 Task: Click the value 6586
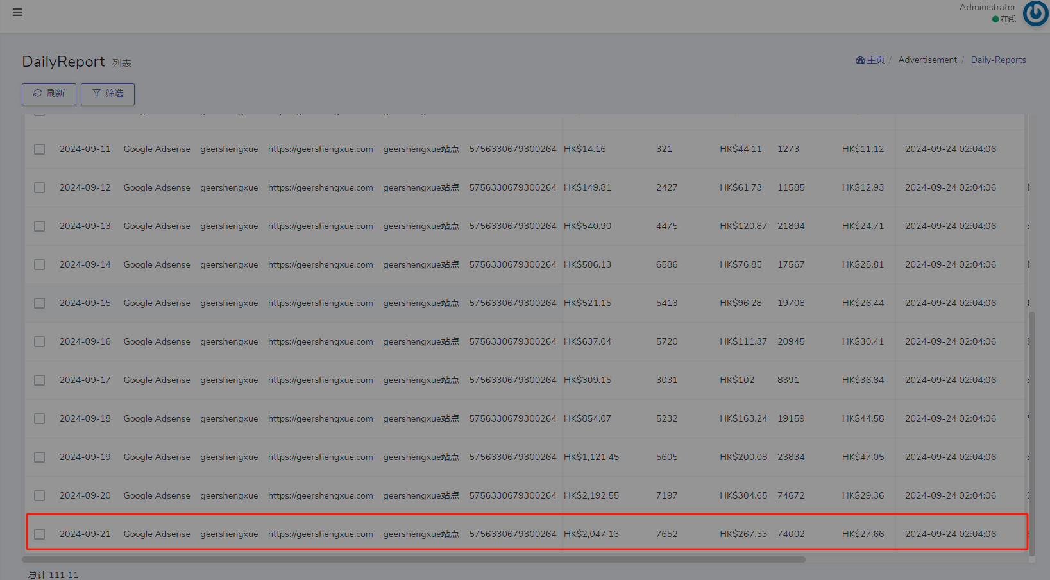click(666, 264)
